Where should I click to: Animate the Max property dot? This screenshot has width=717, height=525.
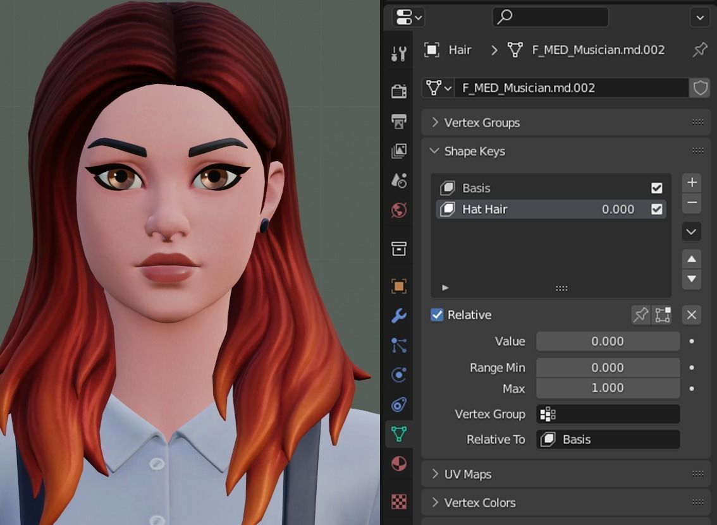pyautogui.click(x=692, y=389)
